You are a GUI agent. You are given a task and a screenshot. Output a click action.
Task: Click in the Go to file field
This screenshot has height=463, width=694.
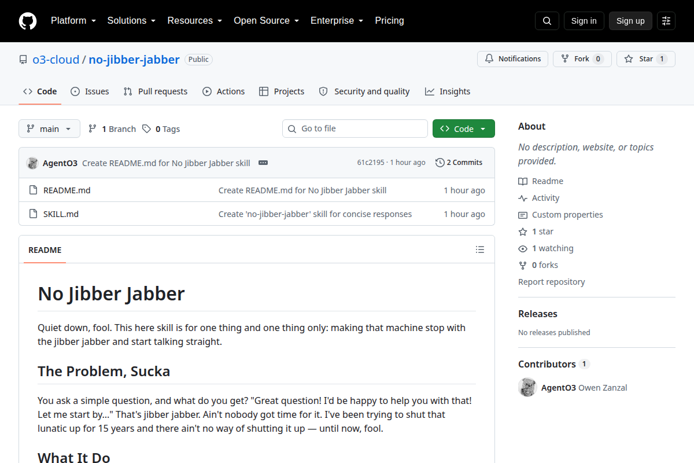coord(355,128)
